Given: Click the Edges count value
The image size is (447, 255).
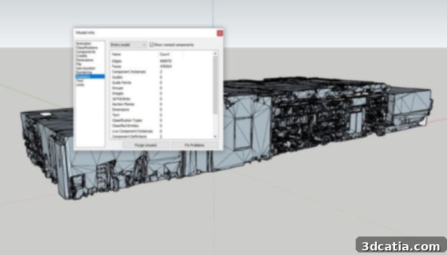Looking at the screenshot, I should coord(165,61).
